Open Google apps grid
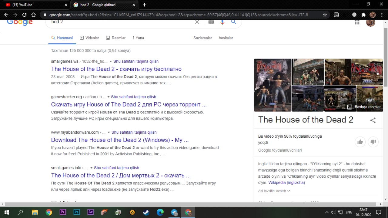The image size is (388, 218). point(357,22)
